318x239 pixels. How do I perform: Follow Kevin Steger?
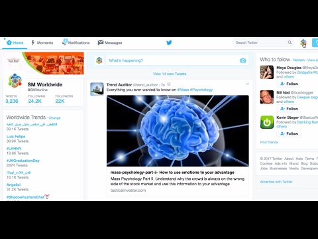(289, 133)
